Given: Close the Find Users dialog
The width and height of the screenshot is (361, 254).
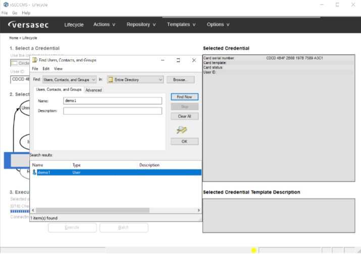Looking at the screenshot, I should point(194,60).
